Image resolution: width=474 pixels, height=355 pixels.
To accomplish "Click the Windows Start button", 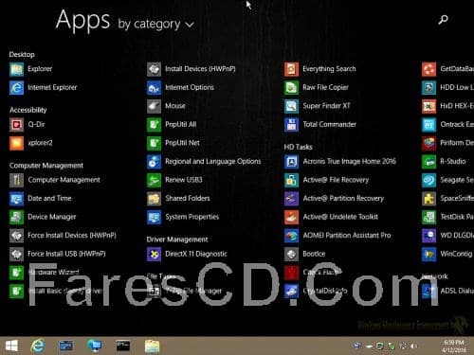I will click(11, 346).
